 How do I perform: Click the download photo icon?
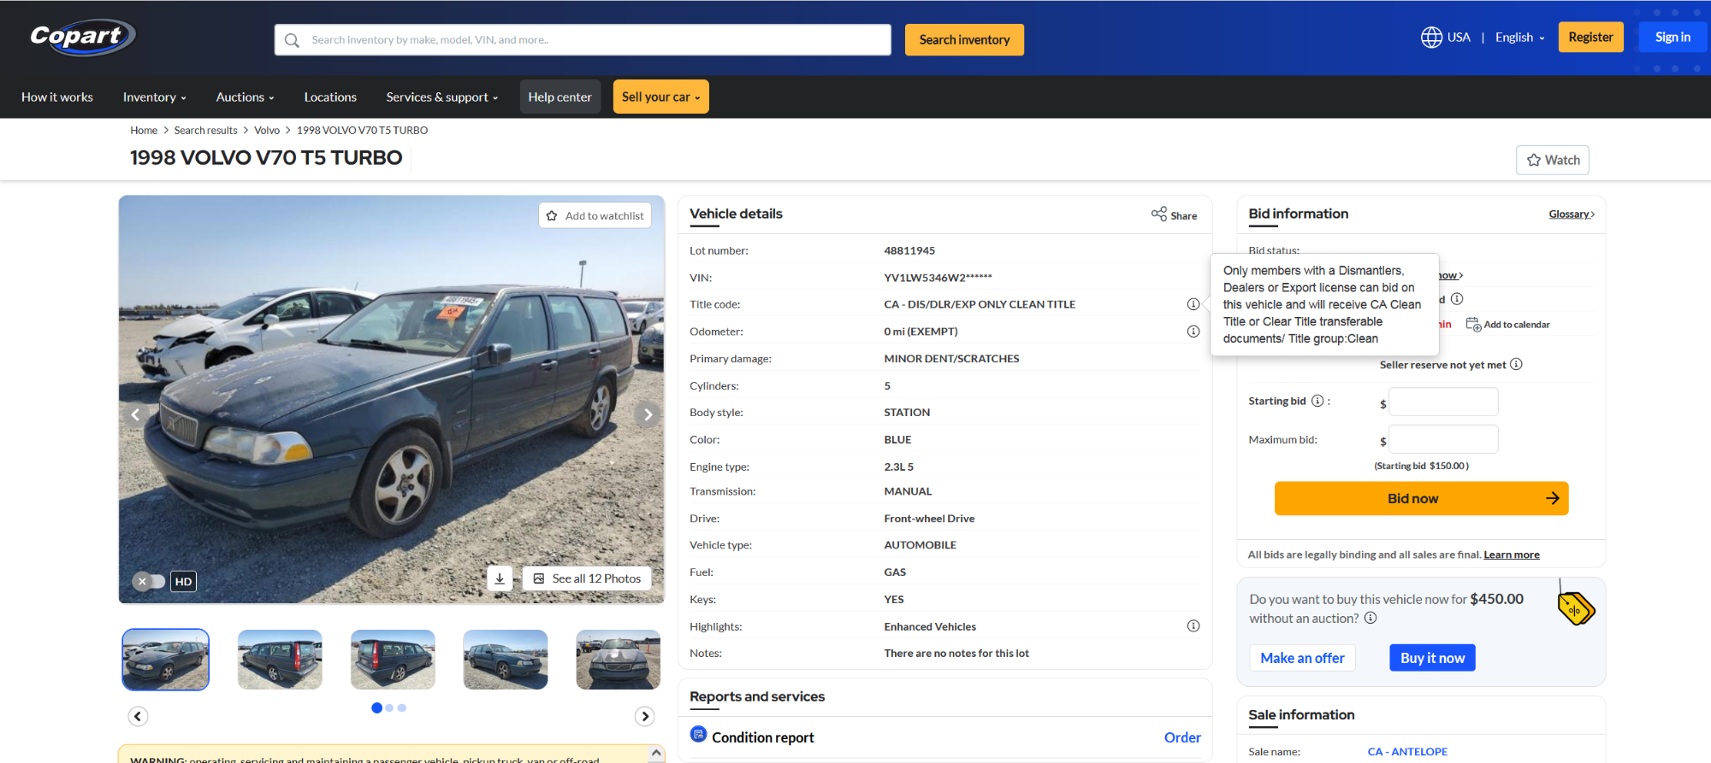tap(500, 578)
